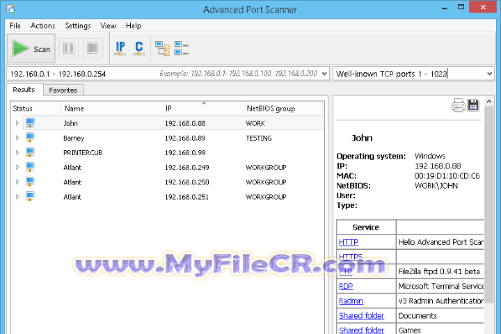Open the IP range dropdown arrow

[324, 74]
